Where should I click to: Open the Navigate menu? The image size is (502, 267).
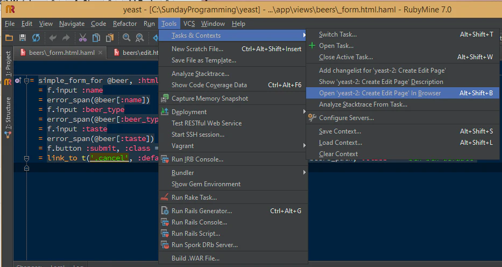72,24
